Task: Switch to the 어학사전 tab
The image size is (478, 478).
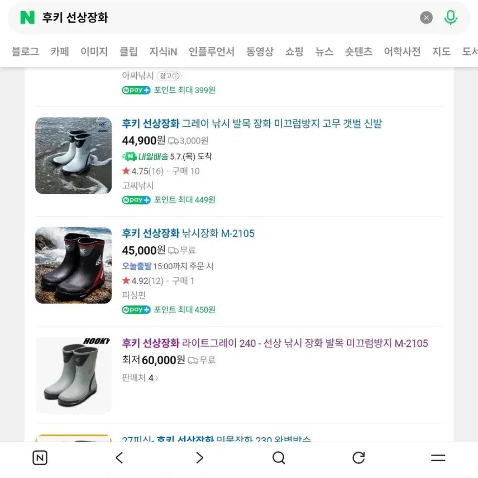Action: 402,51
